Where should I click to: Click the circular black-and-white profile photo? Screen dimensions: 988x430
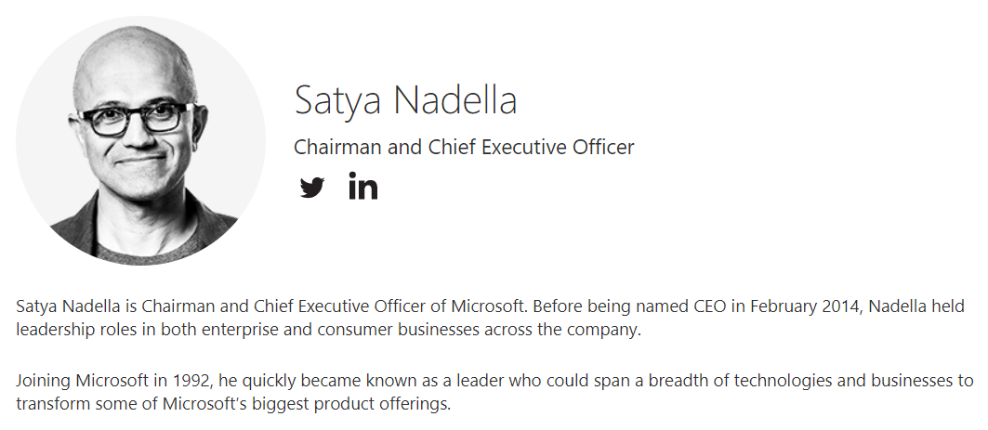140,140
